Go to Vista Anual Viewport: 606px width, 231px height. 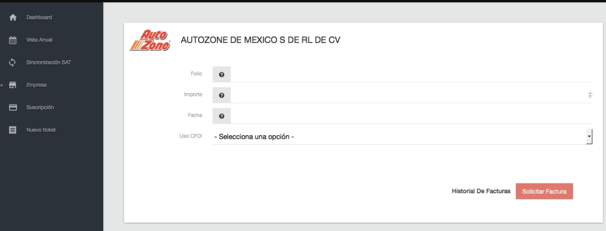(x=39, y=40)
